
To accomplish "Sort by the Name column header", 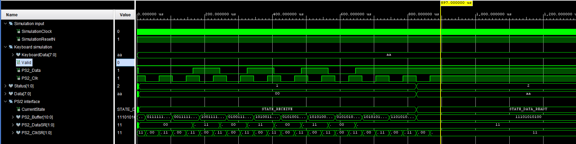I will tap(57, 15).
